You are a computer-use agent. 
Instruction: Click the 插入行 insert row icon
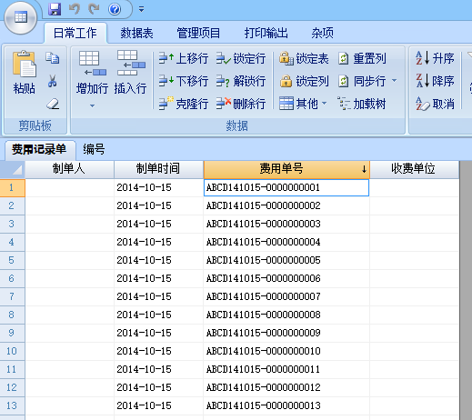tap(131, 63)
